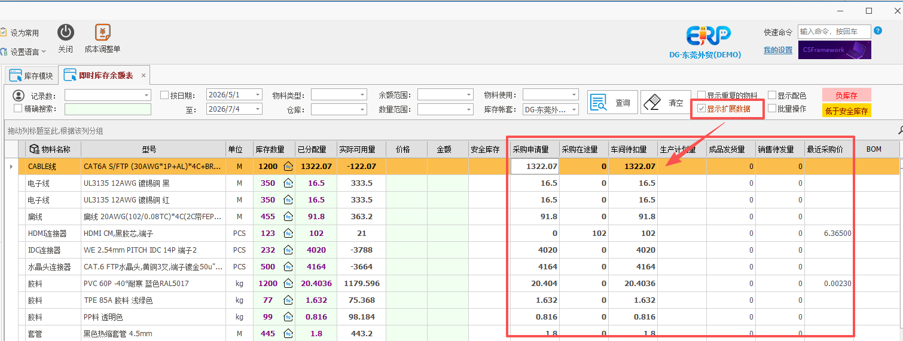The image size is (903, 341).
Task: Click the CSFramework banner image
Action: click(x=835, y=50)
